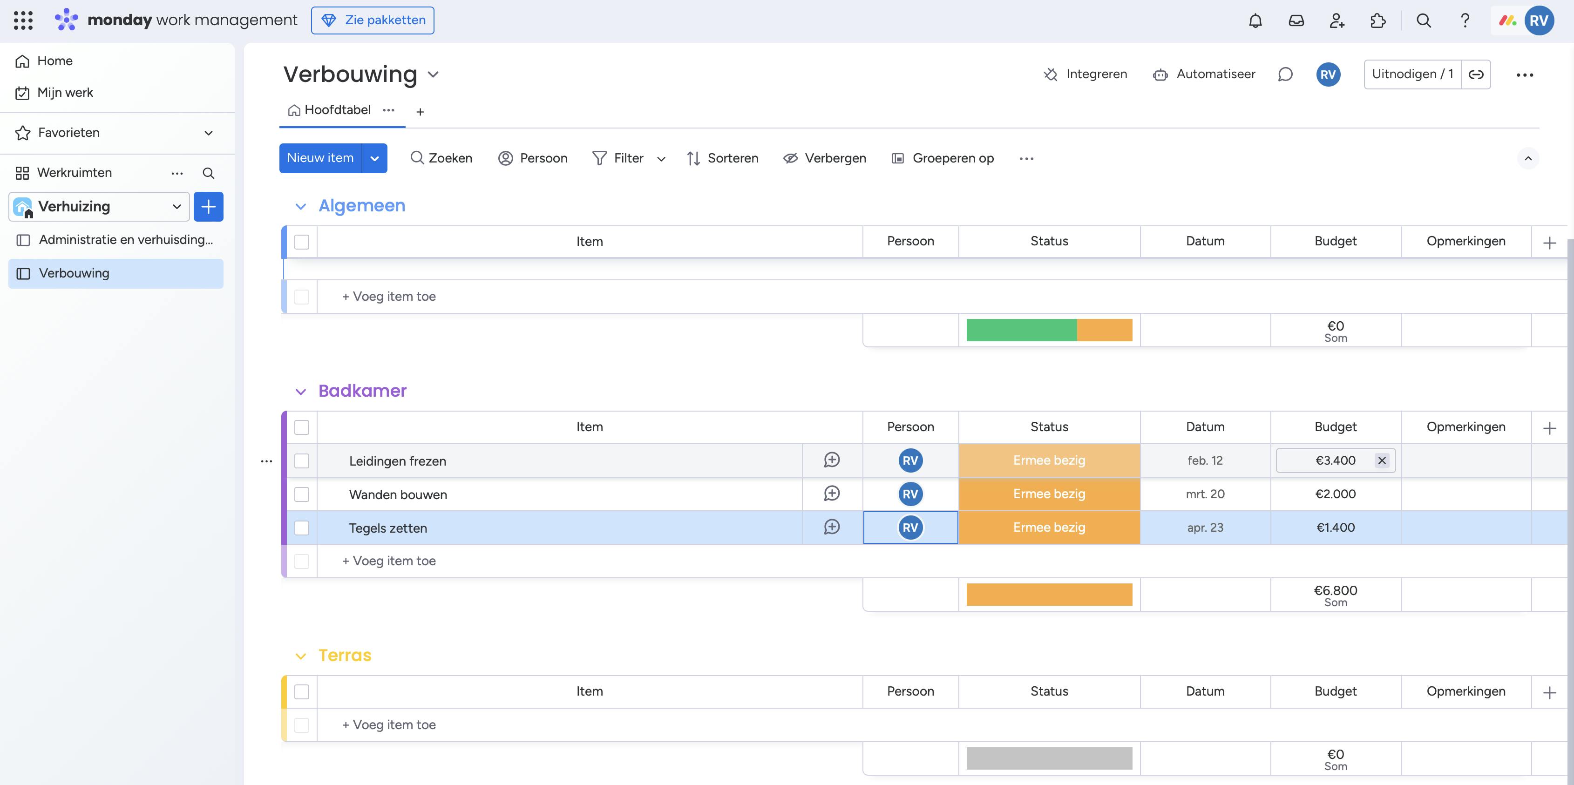Click the search magnifier in top bar
Screen dimensions: 1574x785
(x=1424, y=21)
